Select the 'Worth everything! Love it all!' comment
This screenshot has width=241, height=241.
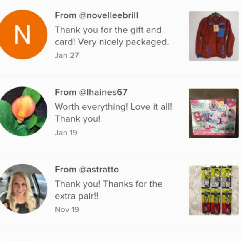tap(113, 113)
